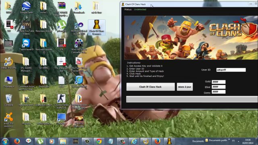Open the blue 'Desktop' shortcut on the desktop
Viewport: 258px width, 145px height.
61,118
